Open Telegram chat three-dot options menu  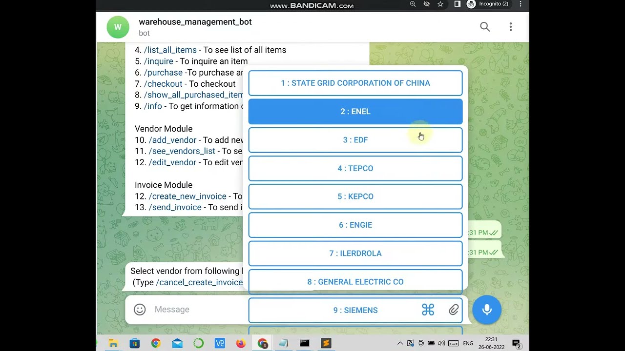pyautogui.click(x=510, y=27)
